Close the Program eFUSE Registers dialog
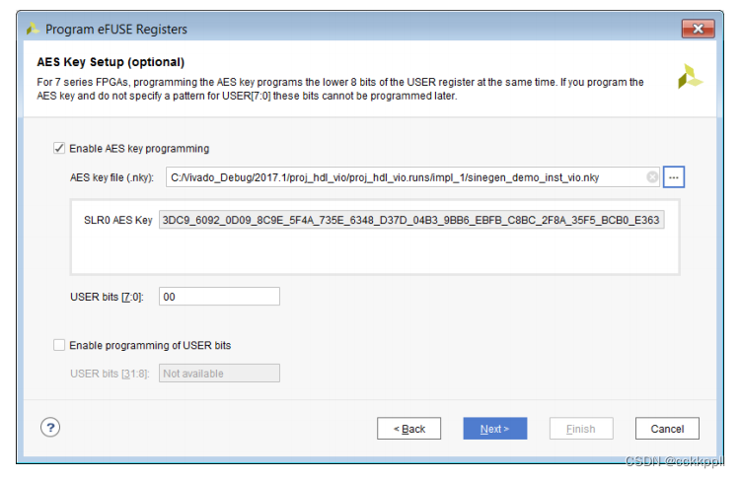 click(x=698, y=29)
